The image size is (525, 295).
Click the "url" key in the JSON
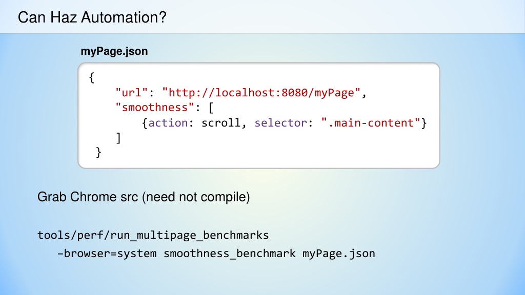pyautogui.click(x=131, y=93)
